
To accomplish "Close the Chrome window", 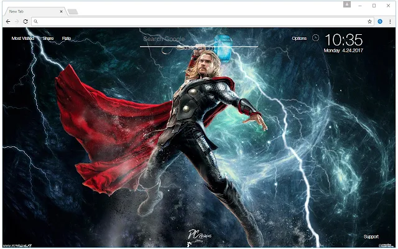I will tap(388, 6).
